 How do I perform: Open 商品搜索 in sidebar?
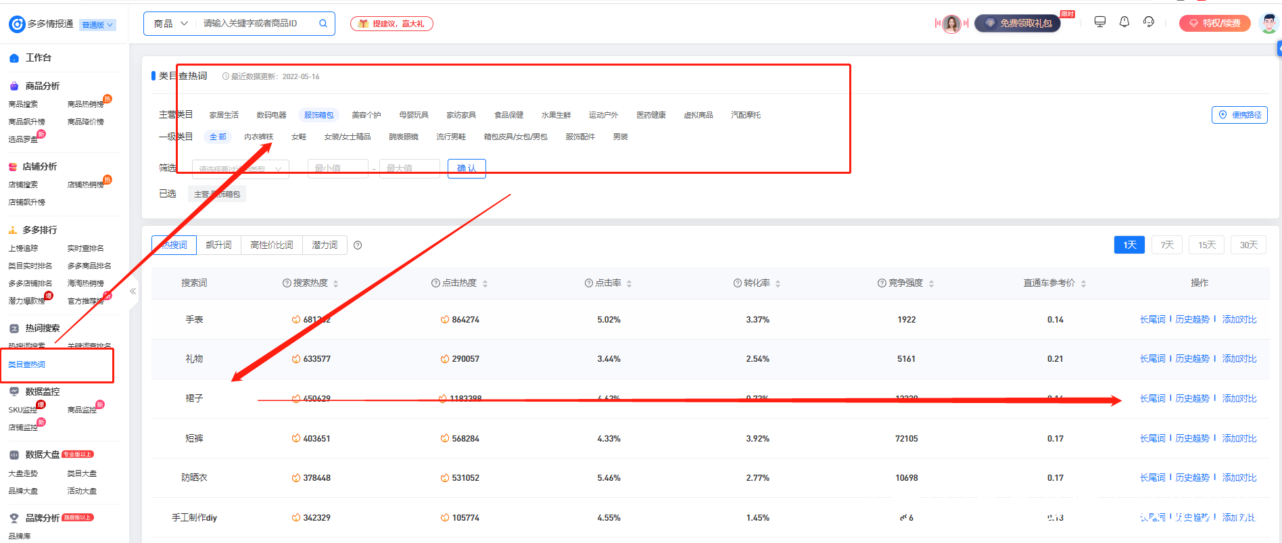pyautogui.click(x=23, y=104)
